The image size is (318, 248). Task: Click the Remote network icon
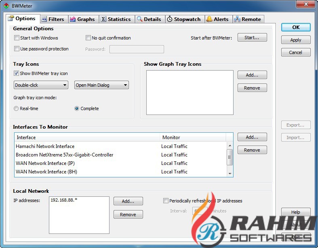click(x=237, y=19)
